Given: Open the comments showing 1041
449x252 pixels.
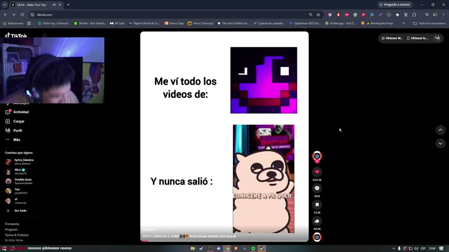Looking at the screenshot, I should [x=317, y=188].
